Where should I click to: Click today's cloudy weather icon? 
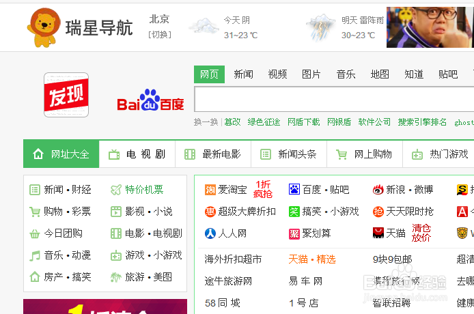(204, 26)
